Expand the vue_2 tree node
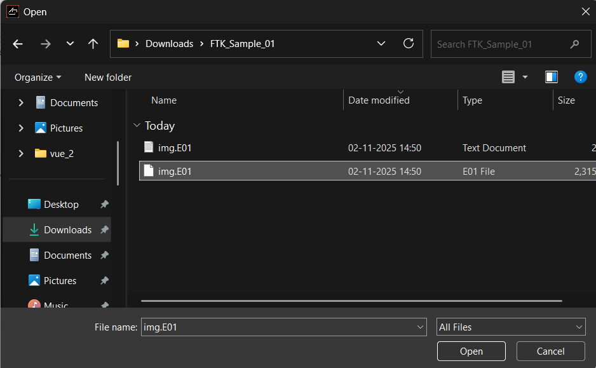 [x=21, y=154]
